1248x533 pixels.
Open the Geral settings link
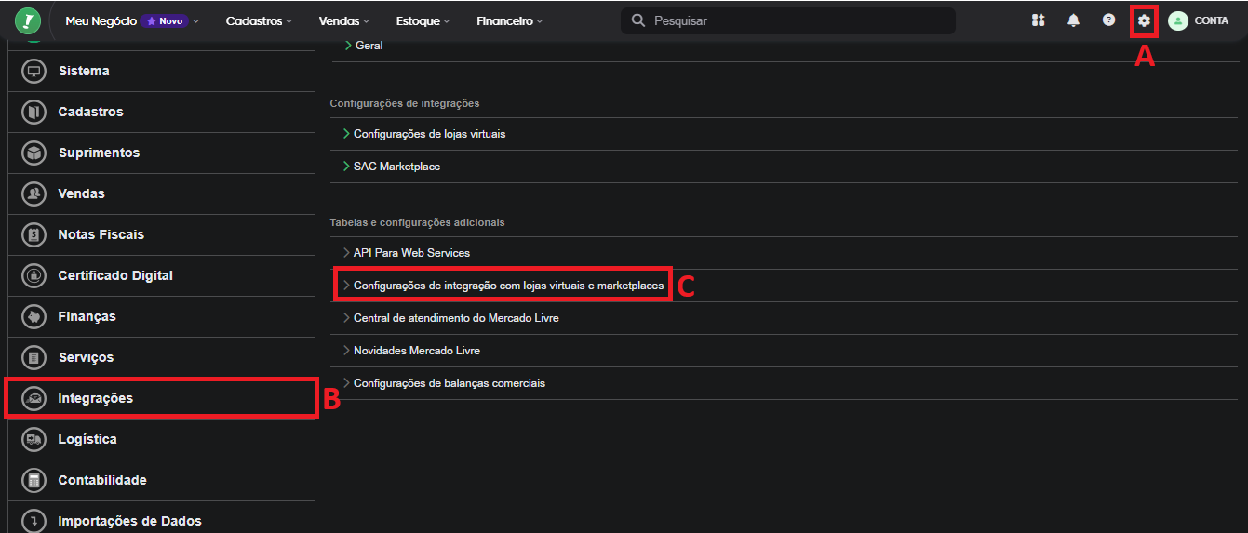click(369, 45)
